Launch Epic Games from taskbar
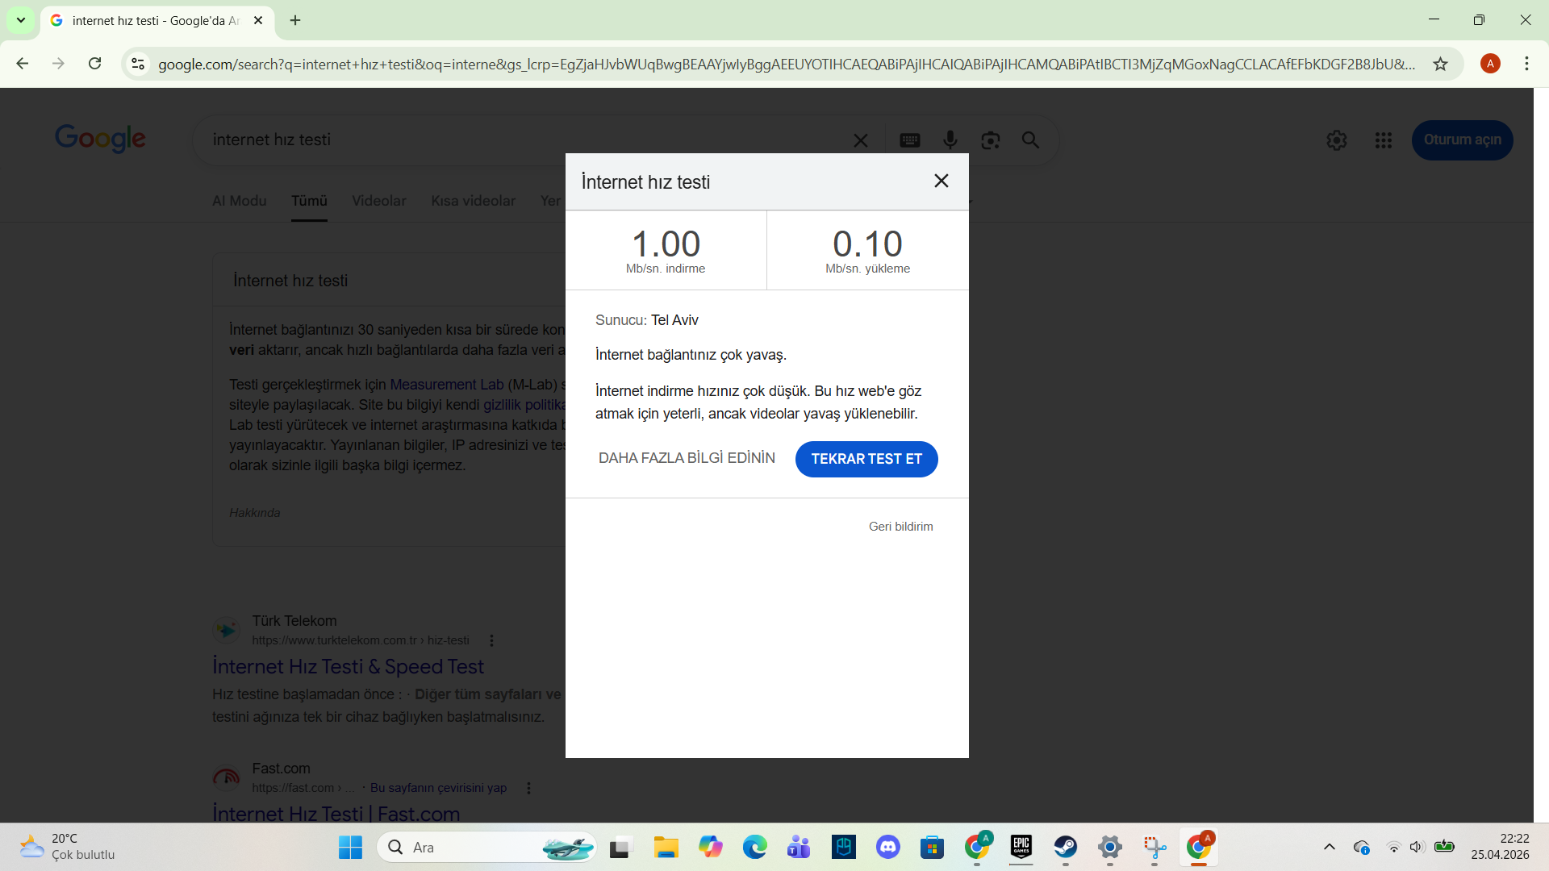This screenshot has width=1549, height=871. pyautogui.click(x=1021, y=848)
